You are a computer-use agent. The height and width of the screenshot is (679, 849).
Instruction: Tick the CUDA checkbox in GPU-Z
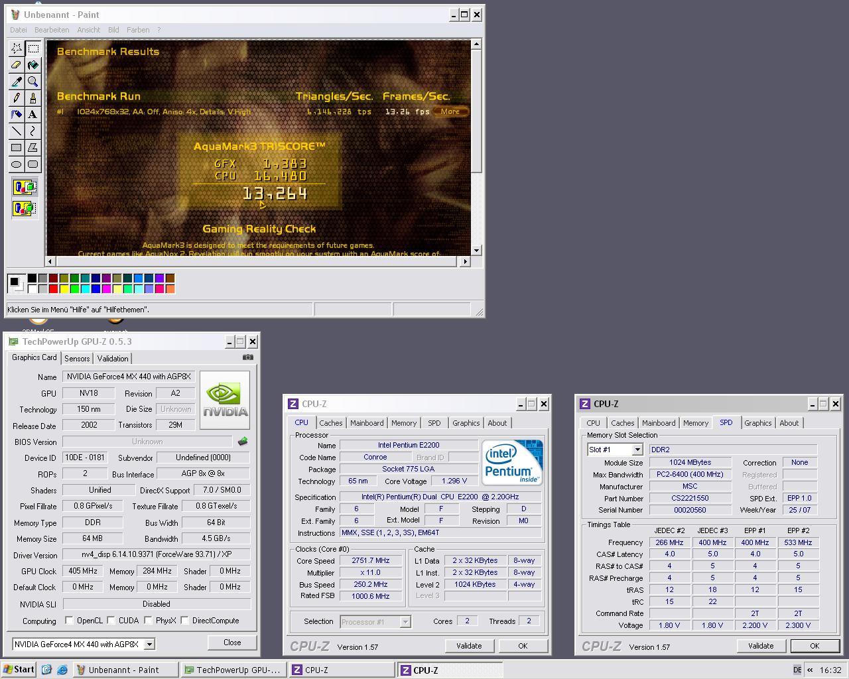coord(111,621)
